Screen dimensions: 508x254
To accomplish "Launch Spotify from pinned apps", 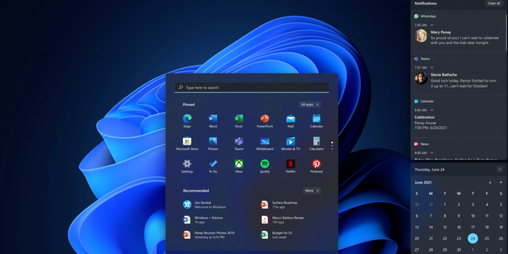I will click(x=265, y=164).
